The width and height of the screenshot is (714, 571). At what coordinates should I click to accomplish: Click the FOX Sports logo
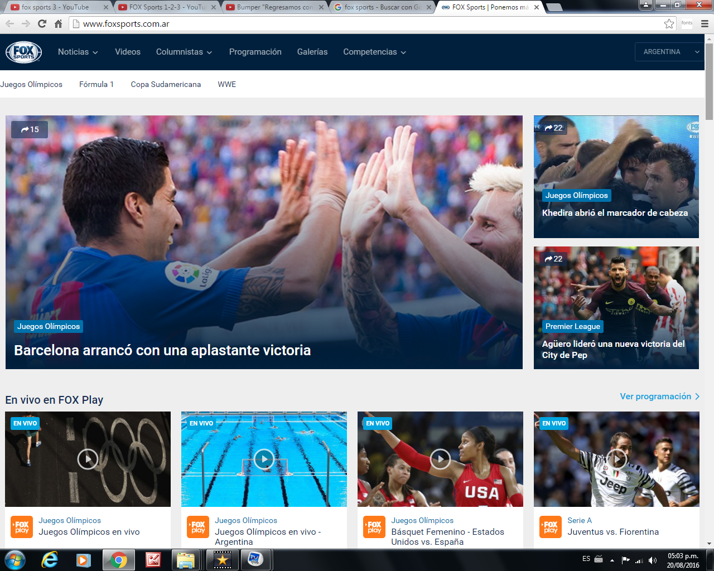(x=23, y=52)
